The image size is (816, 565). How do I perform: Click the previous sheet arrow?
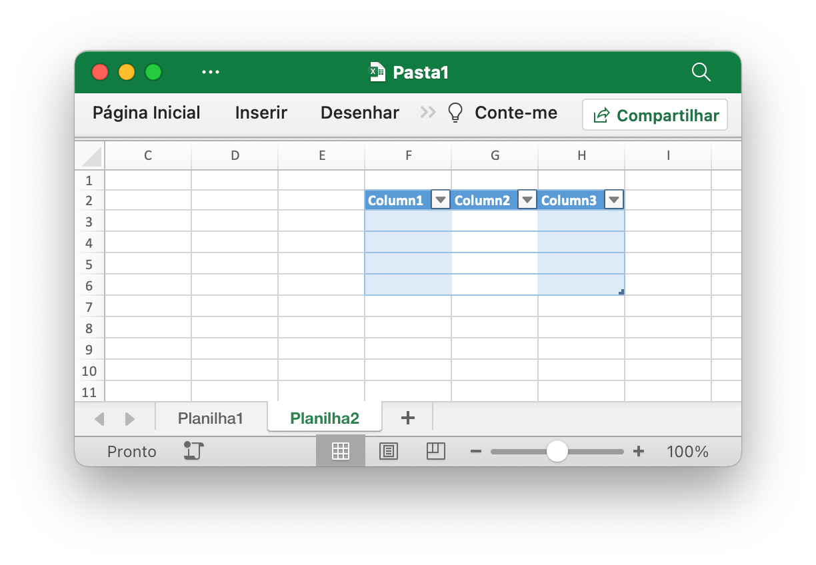(x=100, y=418)
